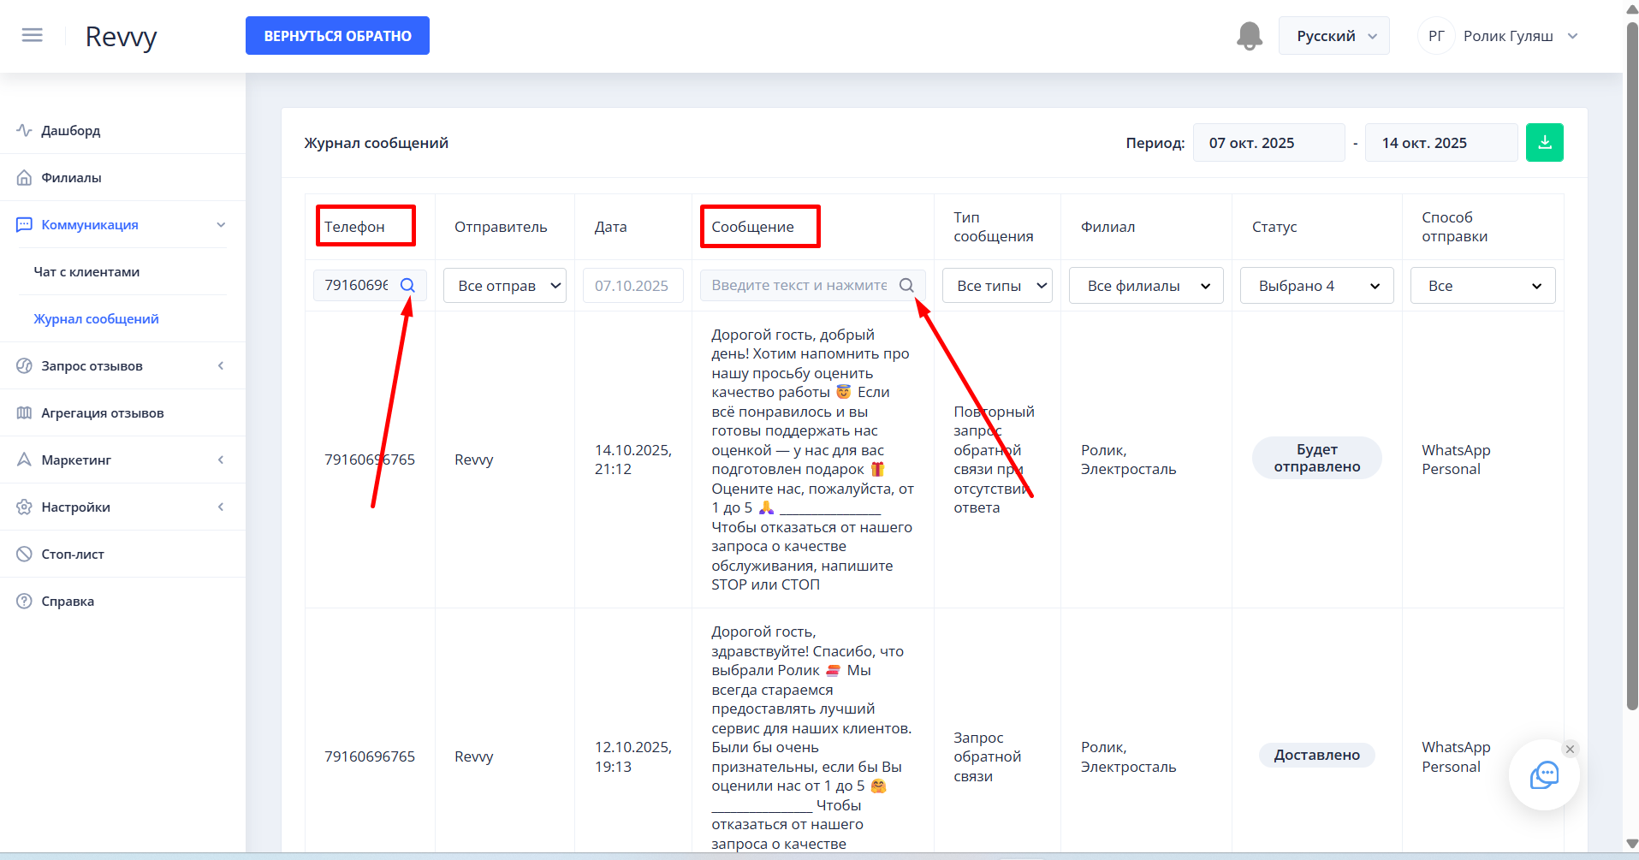Open the support chat widget
This screenshot has width=1639, height=860.
pos(1544,774)
